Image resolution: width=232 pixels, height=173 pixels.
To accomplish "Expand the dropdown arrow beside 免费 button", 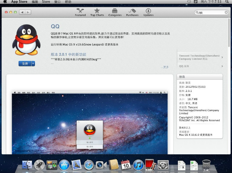I will pos(33,64).
